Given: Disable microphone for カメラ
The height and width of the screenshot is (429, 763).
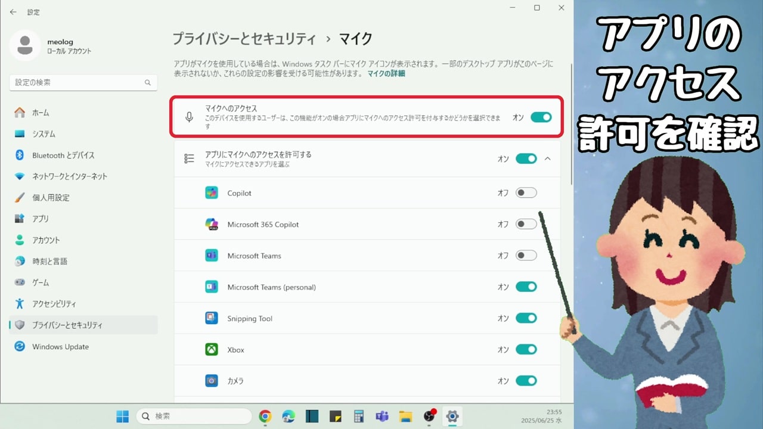Looking at the screenshot, I should [526, 381].
